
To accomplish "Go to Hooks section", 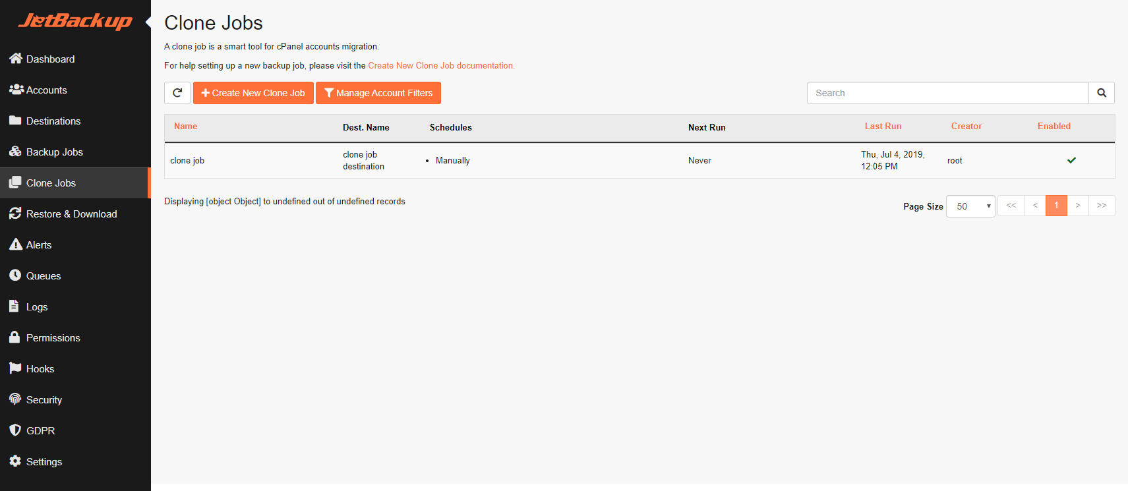I will (x=75, y=368).
